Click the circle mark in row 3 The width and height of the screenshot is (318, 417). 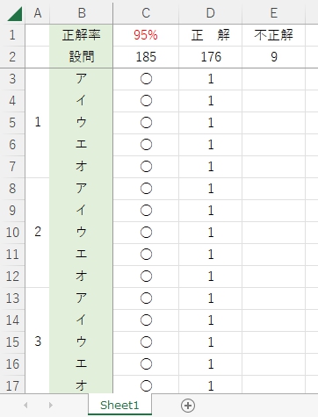tap(146, 79)
